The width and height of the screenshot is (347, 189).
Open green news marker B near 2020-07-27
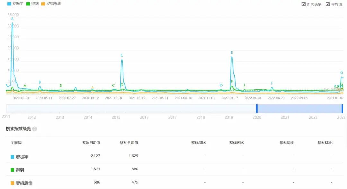[x=61, y=86]
